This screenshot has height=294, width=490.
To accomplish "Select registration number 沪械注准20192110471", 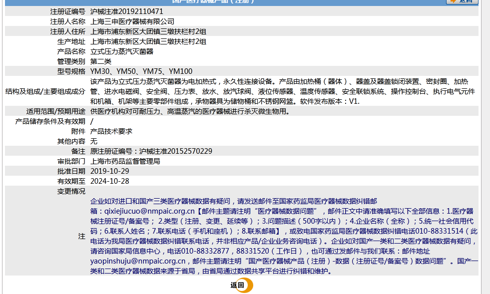I will (126, 11).
